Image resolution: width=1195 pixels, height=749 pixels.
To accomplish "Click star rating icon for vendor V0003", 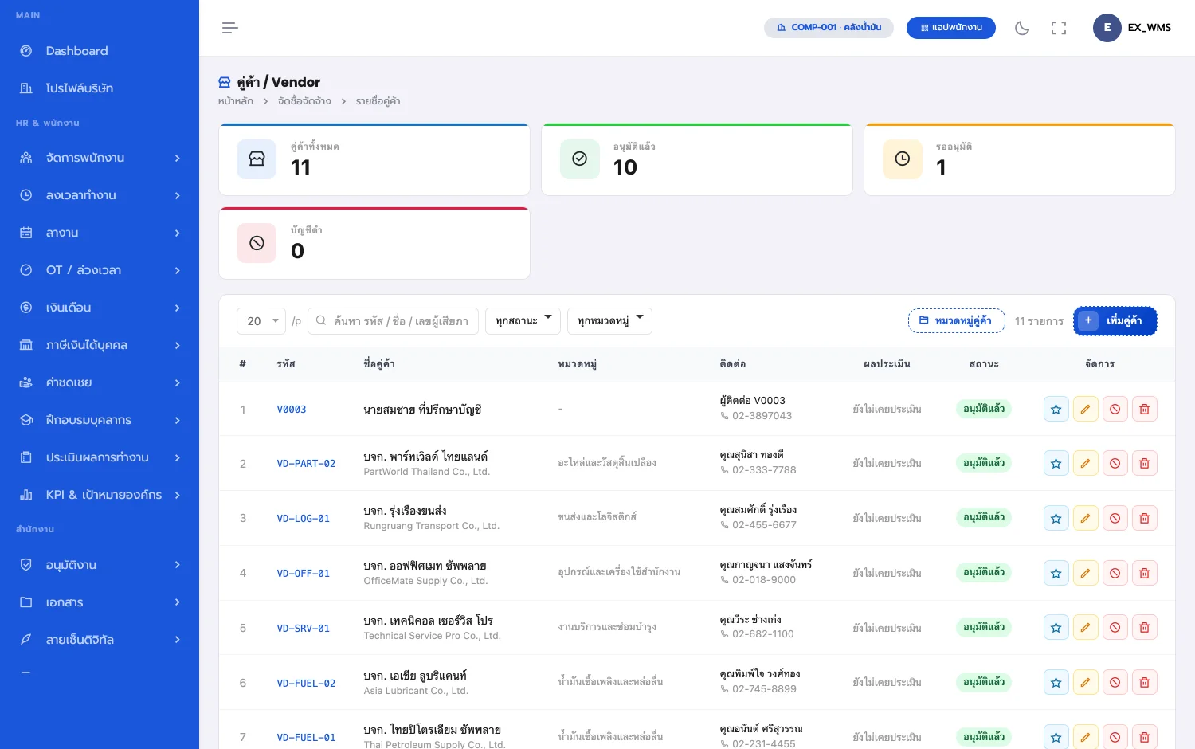I will tap(1056, 409).
